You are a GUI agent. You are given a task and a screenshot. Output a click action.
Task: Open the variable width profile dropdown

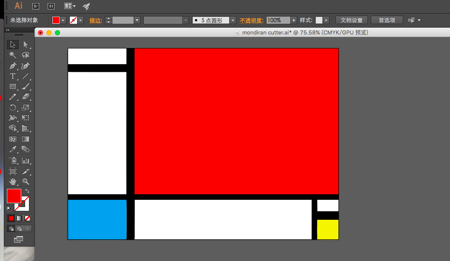point(186,20)
